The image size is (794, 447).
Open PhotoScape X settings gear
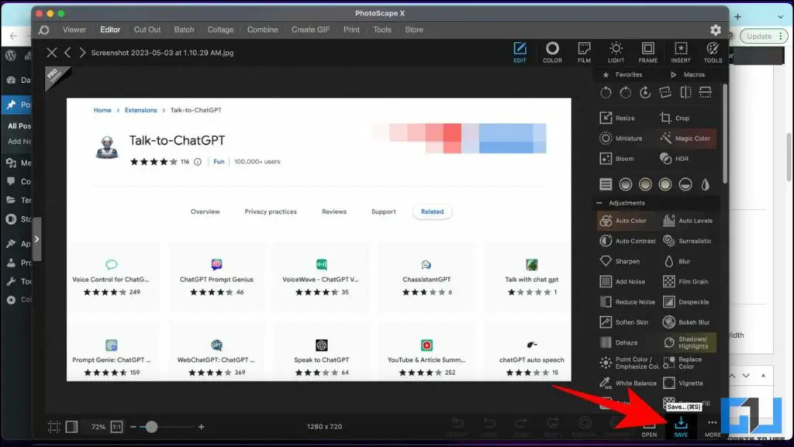tap(715, 30)
